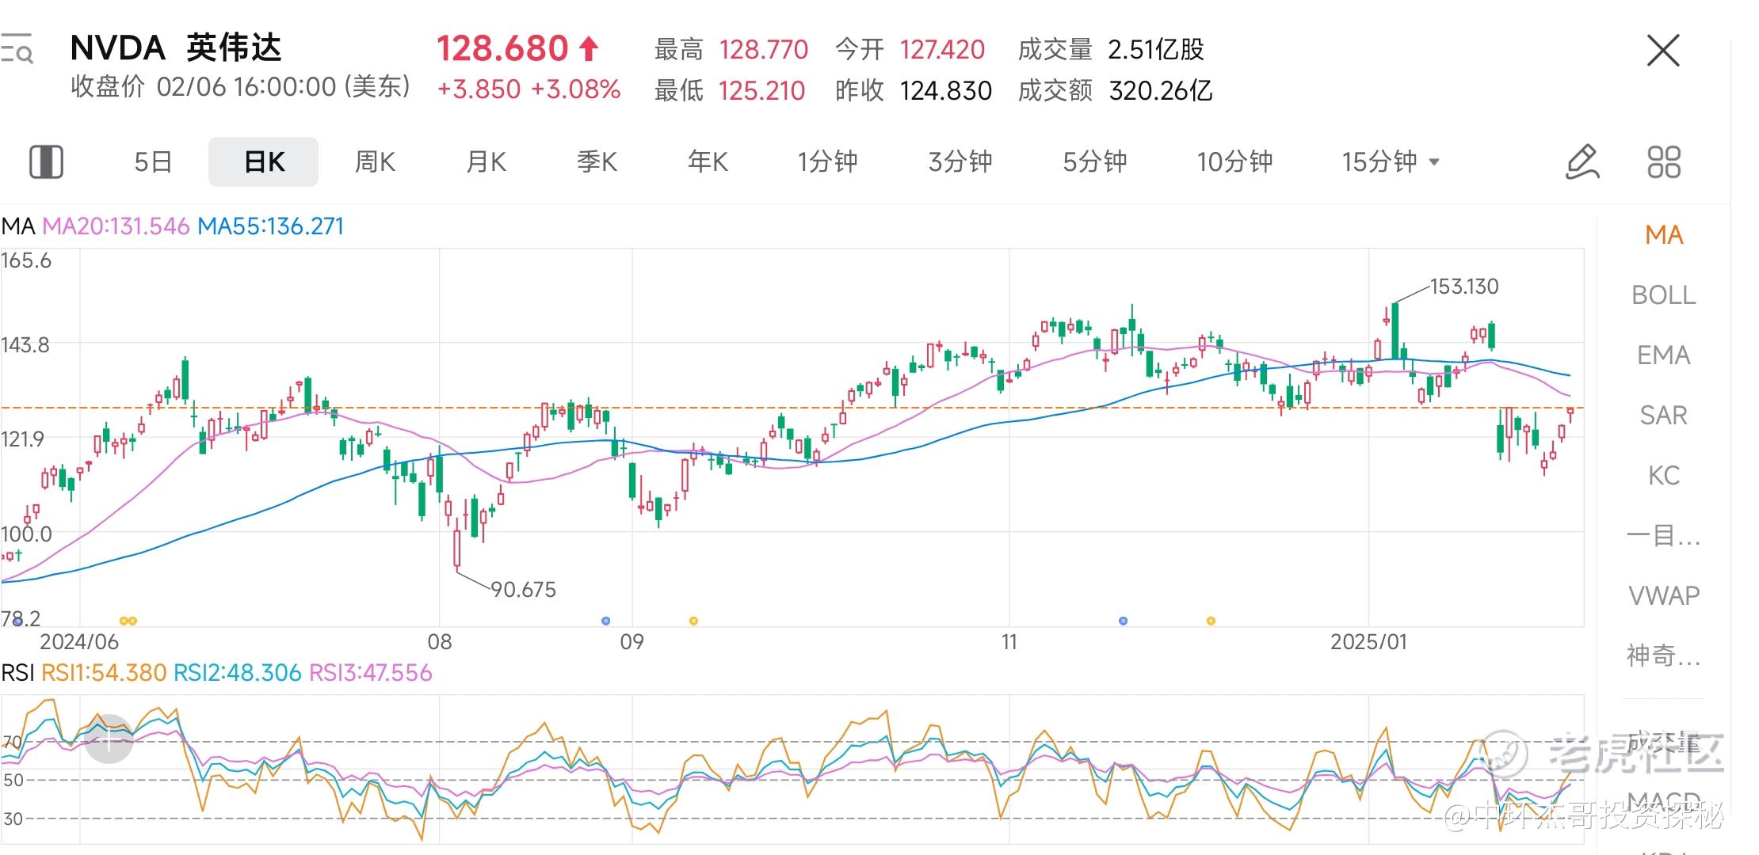1759x855 pixels.
Task: Open the four-square grid layout icon
Action: coord(1664,161)
